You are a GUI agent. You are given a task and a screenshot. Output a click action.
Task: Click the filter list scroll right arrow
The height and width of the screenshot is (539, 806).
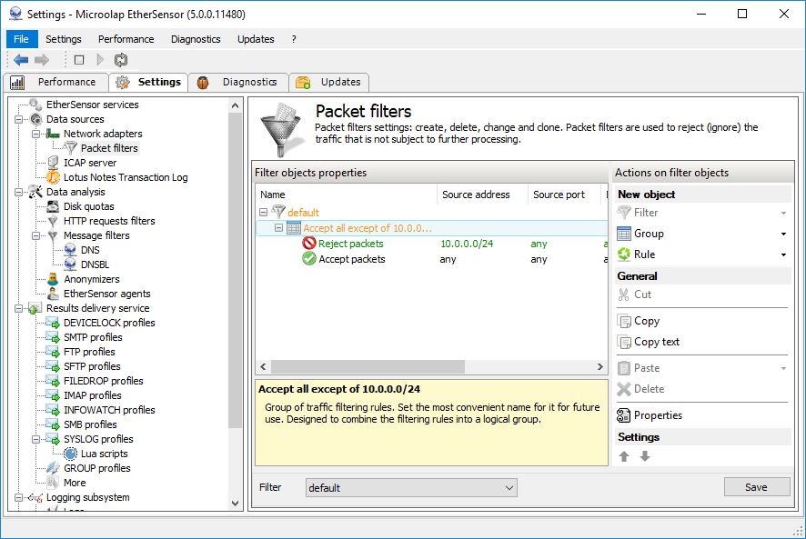pos(599,367)
